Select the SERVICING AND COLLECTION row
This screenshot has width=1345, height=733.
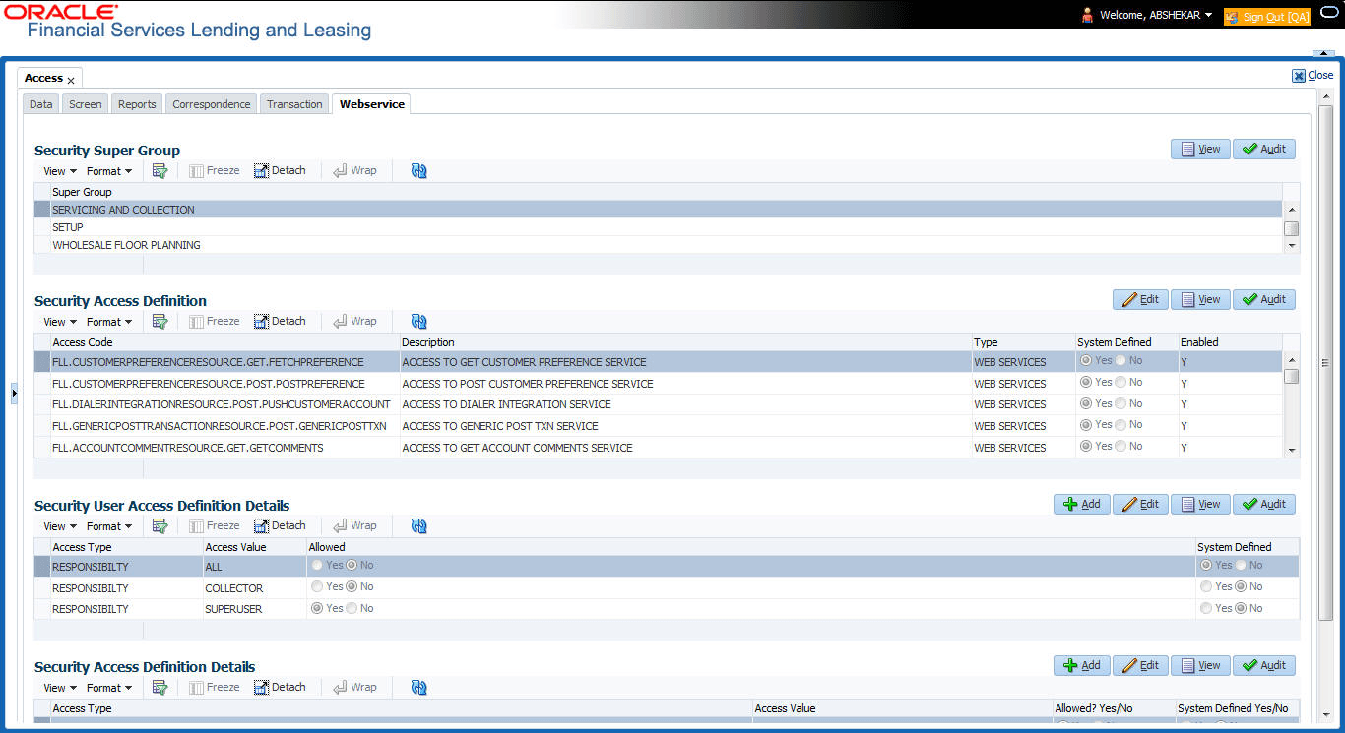point(658,210)
